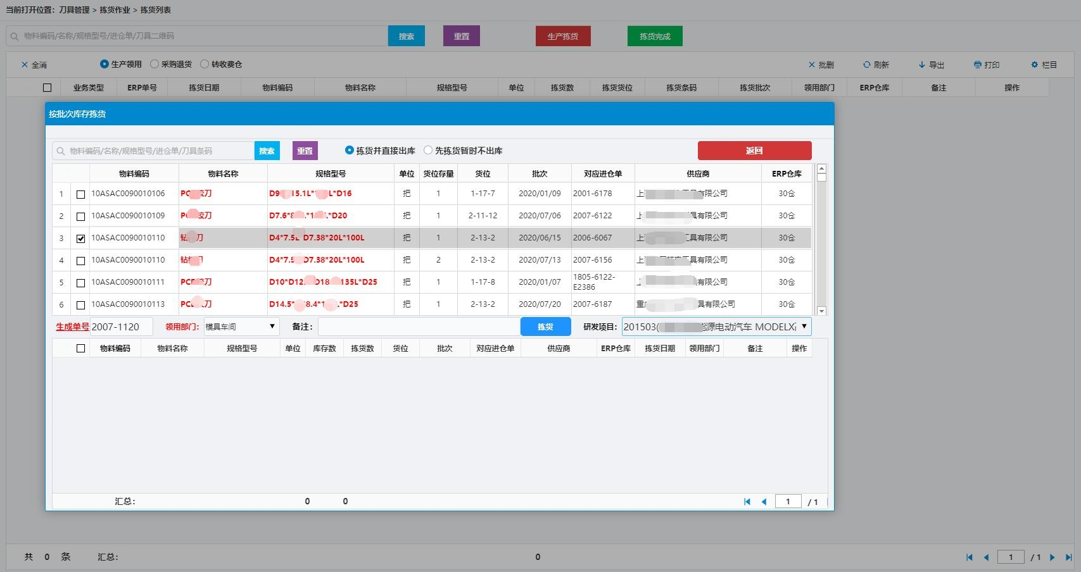Click scrollbar down arrow in batch table

click(821, 311)
